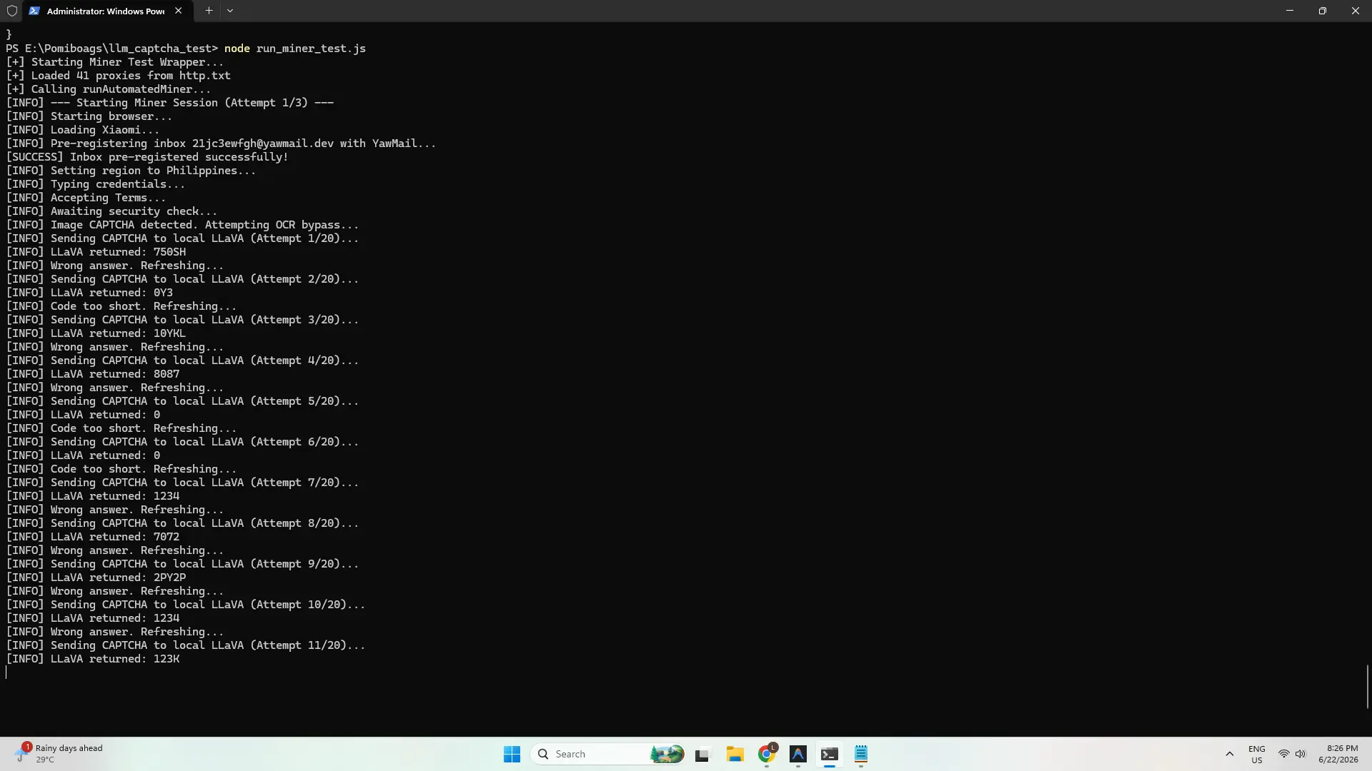Image resolution: width=1372 pixels, height=771 pixels.
Task: Click the 'LLaVA returned: 123K' line
Action: point(92,659)
